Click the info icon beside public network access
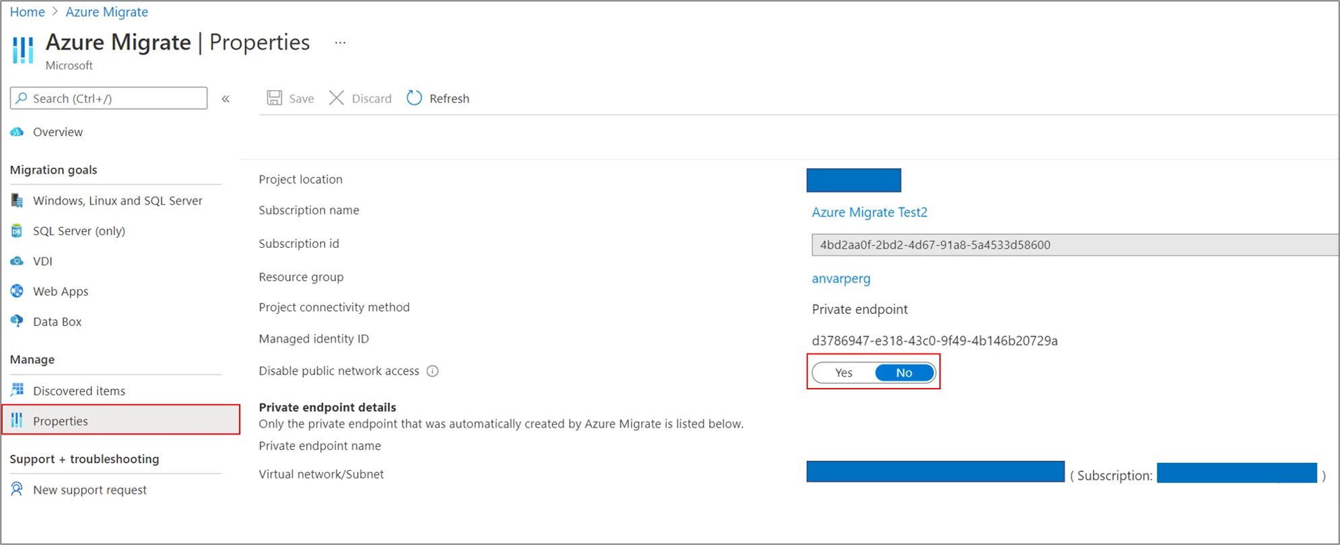This screenshot has height=545, width=1340. click(x=433, y=371)
